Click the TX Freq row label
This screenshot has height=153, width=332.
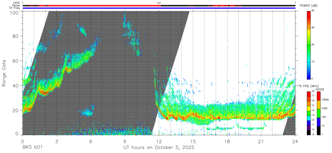(x=15, y=8)
